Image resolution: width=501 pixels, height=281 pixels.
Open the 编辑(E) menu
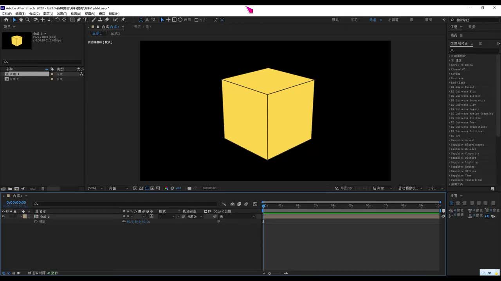20,14
